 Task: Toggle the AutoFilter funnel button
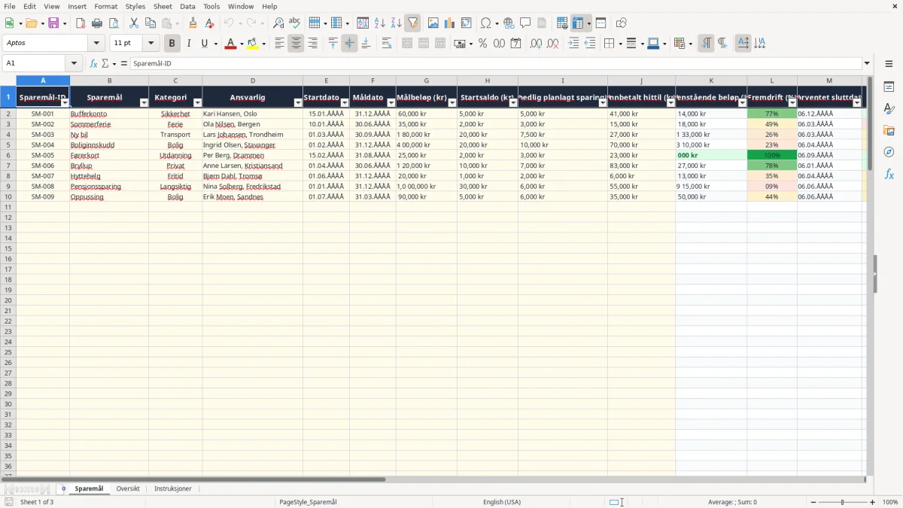pyautogui.click(x=412, y=23)
